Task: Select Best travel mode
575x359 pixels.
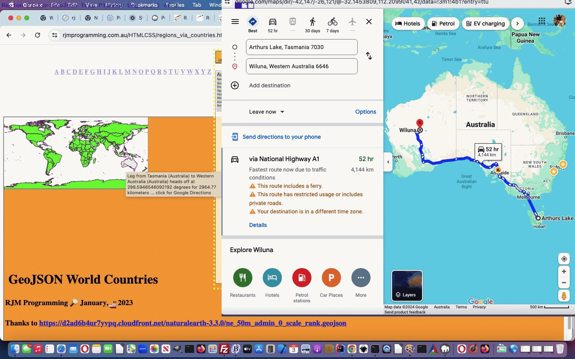Action: tap(253, 25)
